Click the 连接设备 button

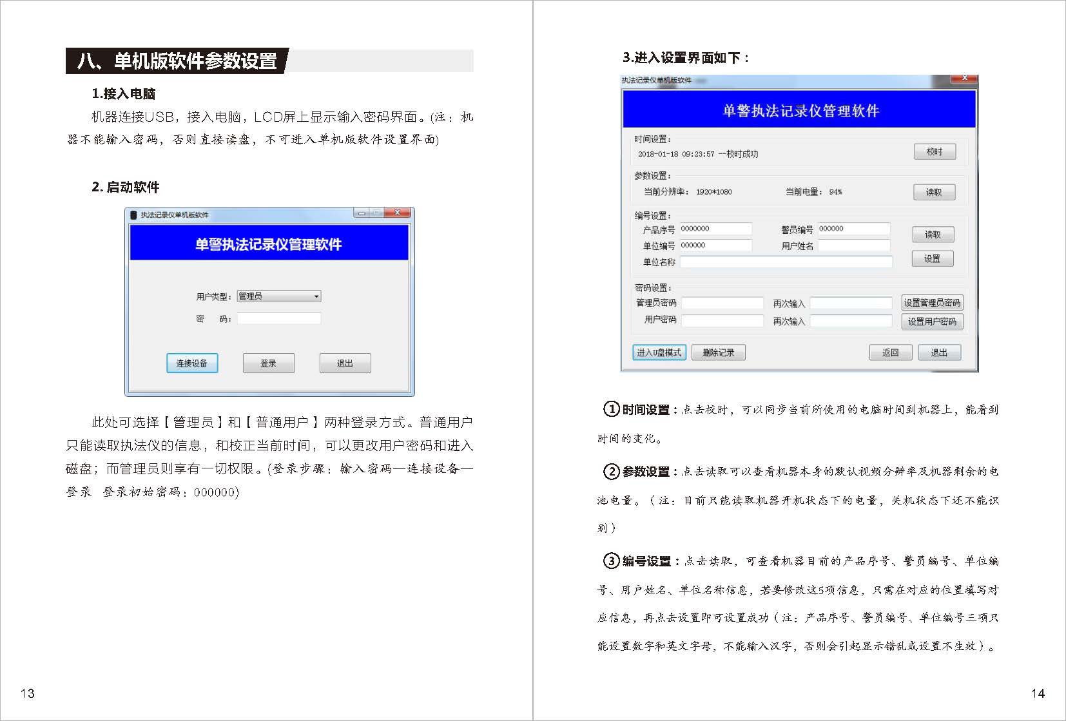point(192,363)
